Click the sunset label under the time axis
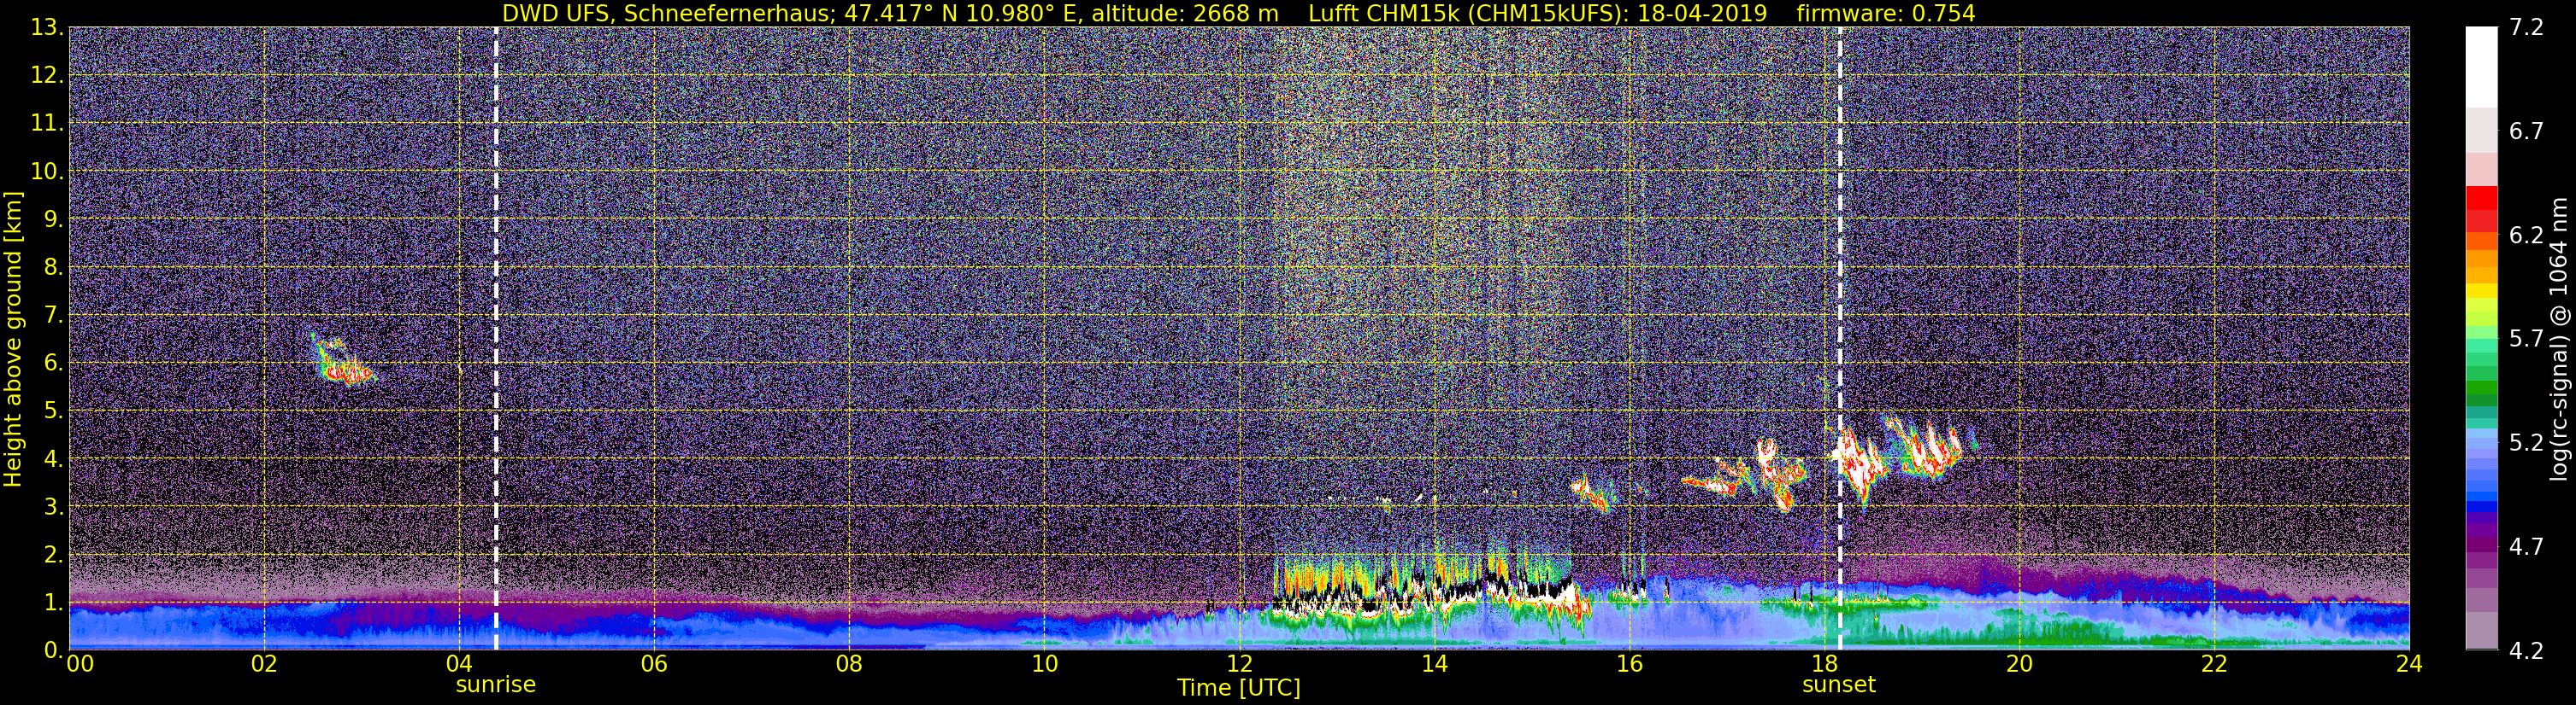The width and height of the screenshot is (2576, 705). coord(1838,685)
